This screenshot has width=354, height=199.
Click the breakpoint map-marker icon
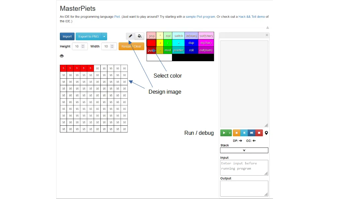point(266,133)
